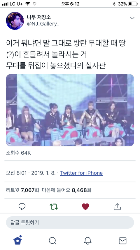Image resolution: width=140 pixels, height=250 pixels.
Task: Open the Search magnifier tab
Action: click(x=52, y=241)
